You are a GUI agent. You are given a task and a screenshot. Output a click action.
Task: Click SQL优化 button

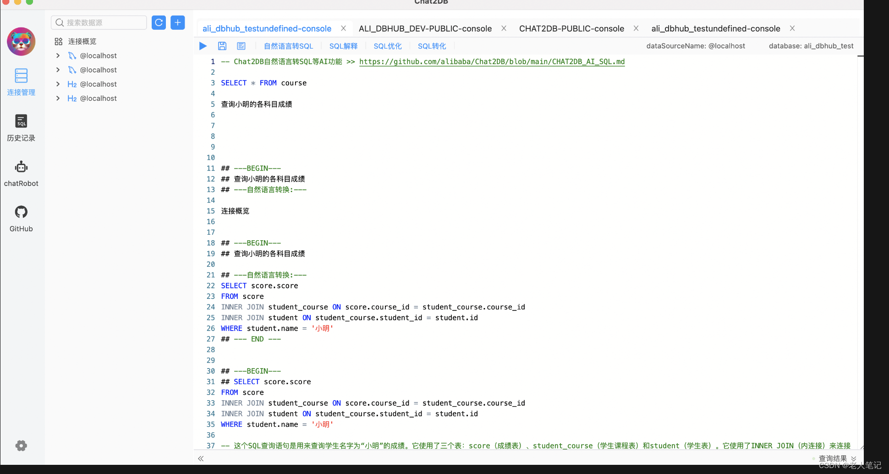[x=388, y=46]
